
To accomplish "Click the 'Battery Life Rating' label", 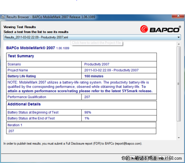I will coord(21,76).
